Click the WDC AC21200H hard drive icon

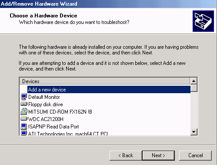pos(24,119)
